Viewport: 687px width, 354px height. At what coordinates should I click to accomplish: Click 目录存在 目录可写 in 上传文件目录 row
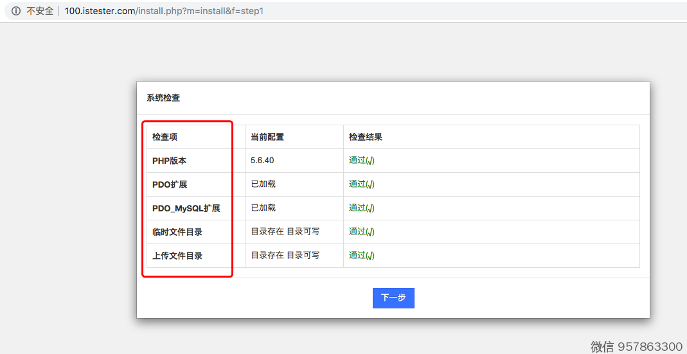coord(285,256)
